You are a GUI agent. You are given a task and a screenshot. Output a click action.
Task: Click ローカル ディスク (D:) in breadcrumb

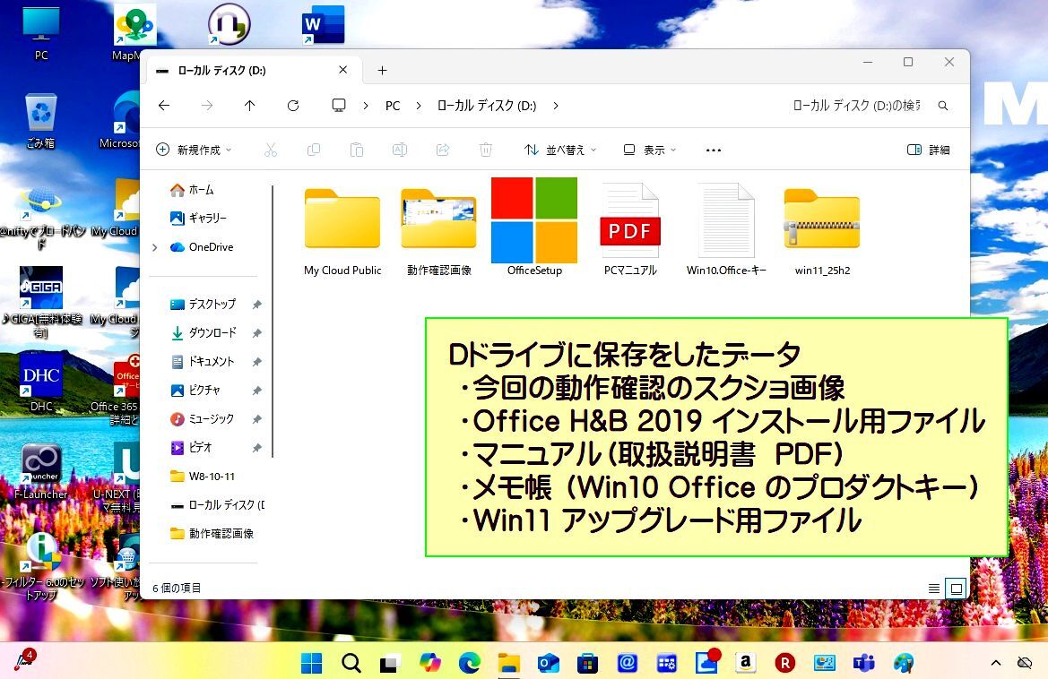[487, 106]
